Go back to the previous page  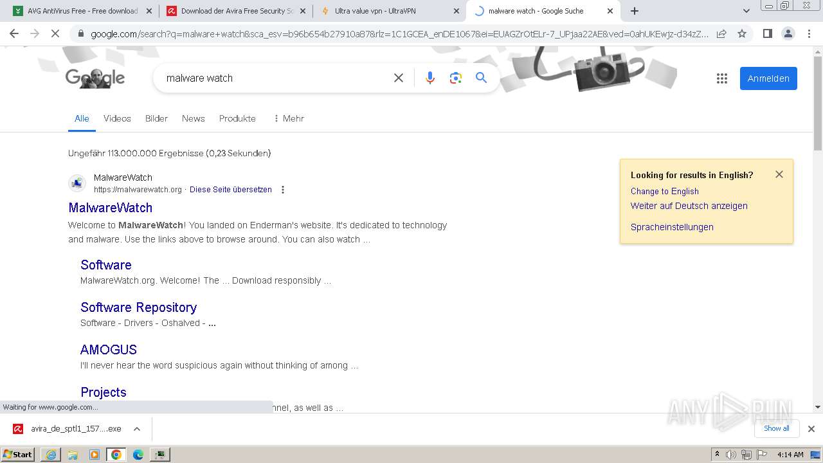(14, 33)
